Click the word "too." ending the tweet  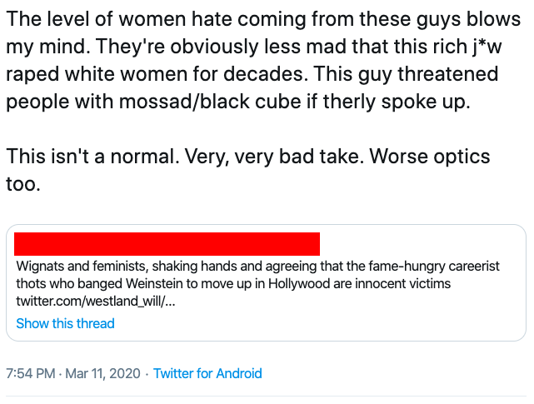pos(22,183)
